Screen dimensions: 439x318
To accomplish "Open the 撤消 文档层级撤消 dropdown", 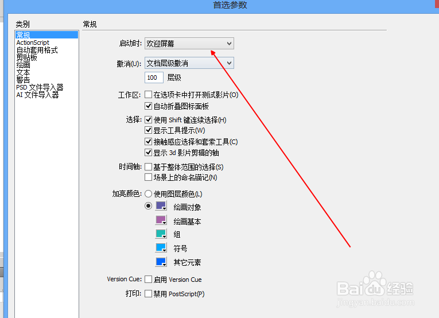I will coord(189,63).
